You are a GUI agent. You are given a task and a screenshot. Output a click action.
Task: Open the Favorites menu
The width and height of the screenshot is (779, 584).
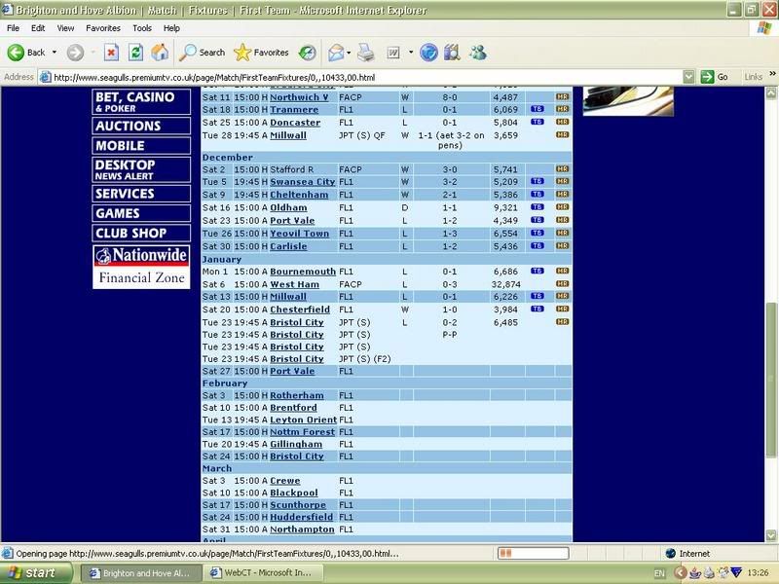coord(103,28)
